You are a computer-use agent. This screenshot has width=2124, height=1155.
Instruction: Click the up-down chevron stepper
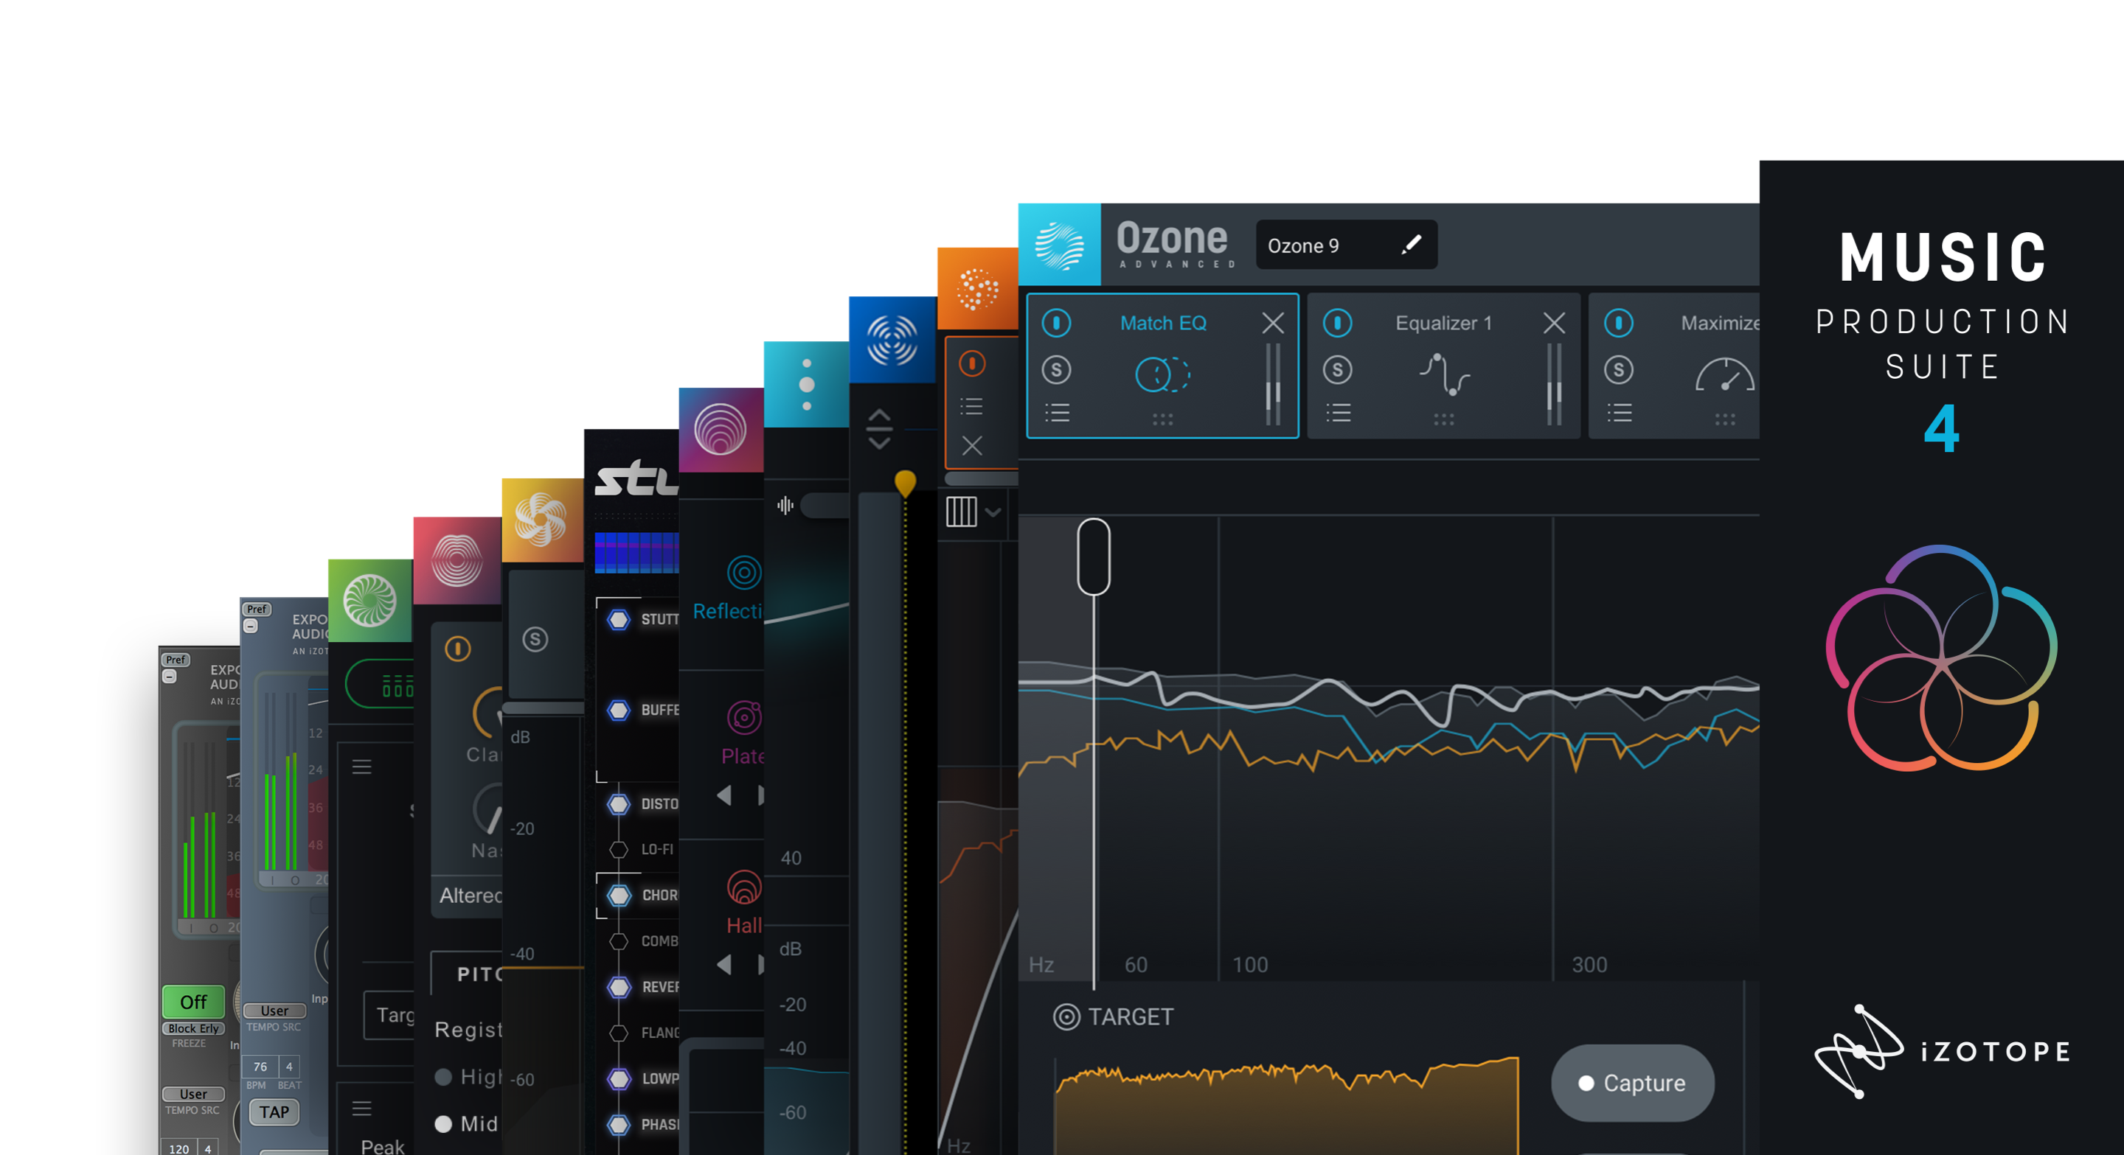(x=879, y=429)
